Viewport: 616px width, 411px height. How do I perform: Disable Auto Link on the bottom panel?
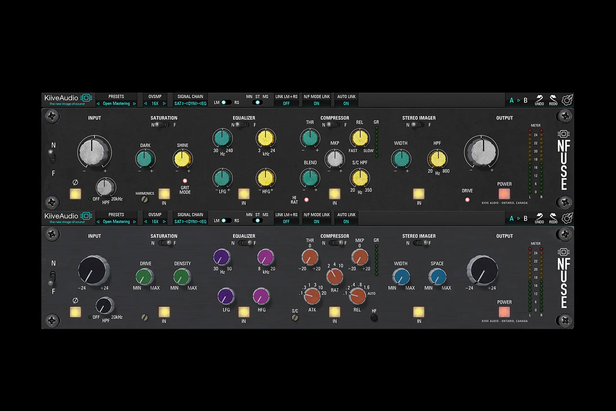[346, 221]
